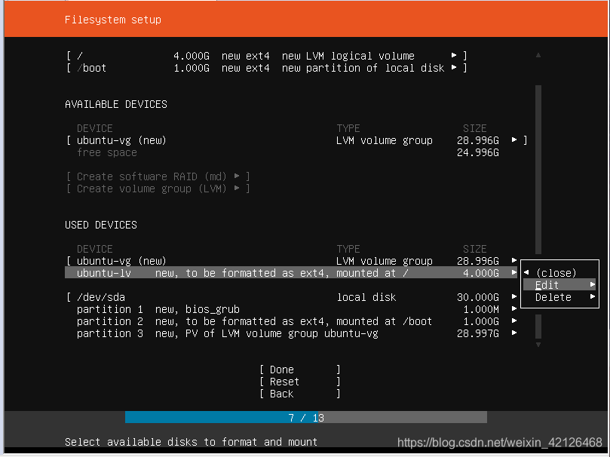The height and width of the screenshot is (457, 610).
Task: Click the scrollbar down arrow
Action: click(538, 345)
